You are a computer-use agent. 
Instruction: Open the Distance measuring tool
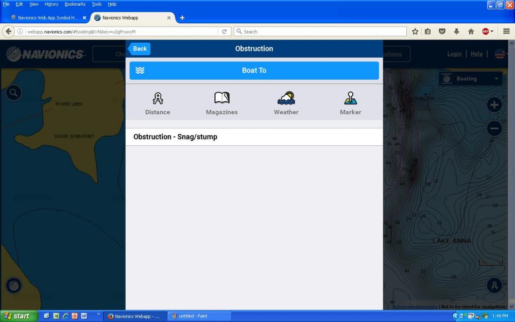(158, 104)
